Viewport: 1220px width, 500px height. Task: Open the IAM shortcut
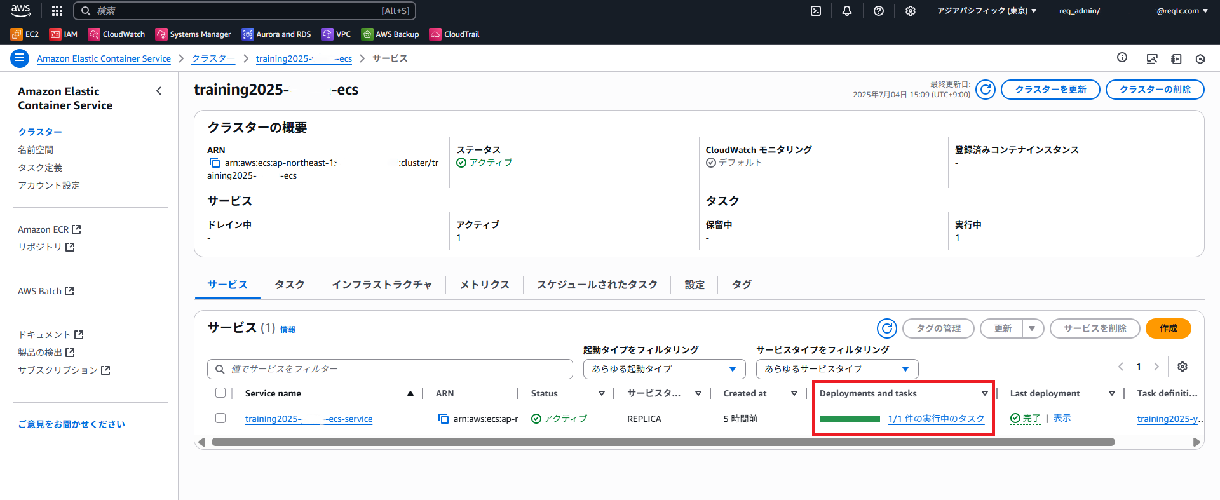(64, 34)
